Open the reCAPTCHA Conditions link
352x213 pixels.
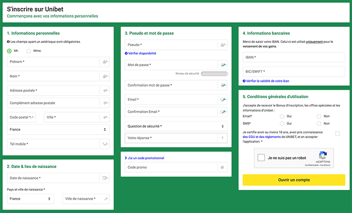pos(325,165)
